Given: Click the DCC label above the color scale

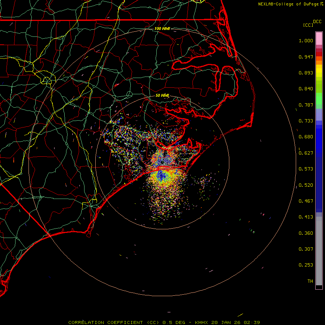Looking at the screenshot, I should click(x=317, y=22).
